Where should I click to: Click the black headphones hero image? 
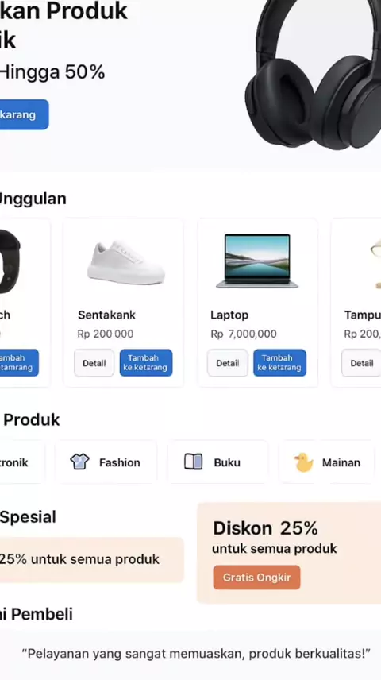click(x=313, y=75)
